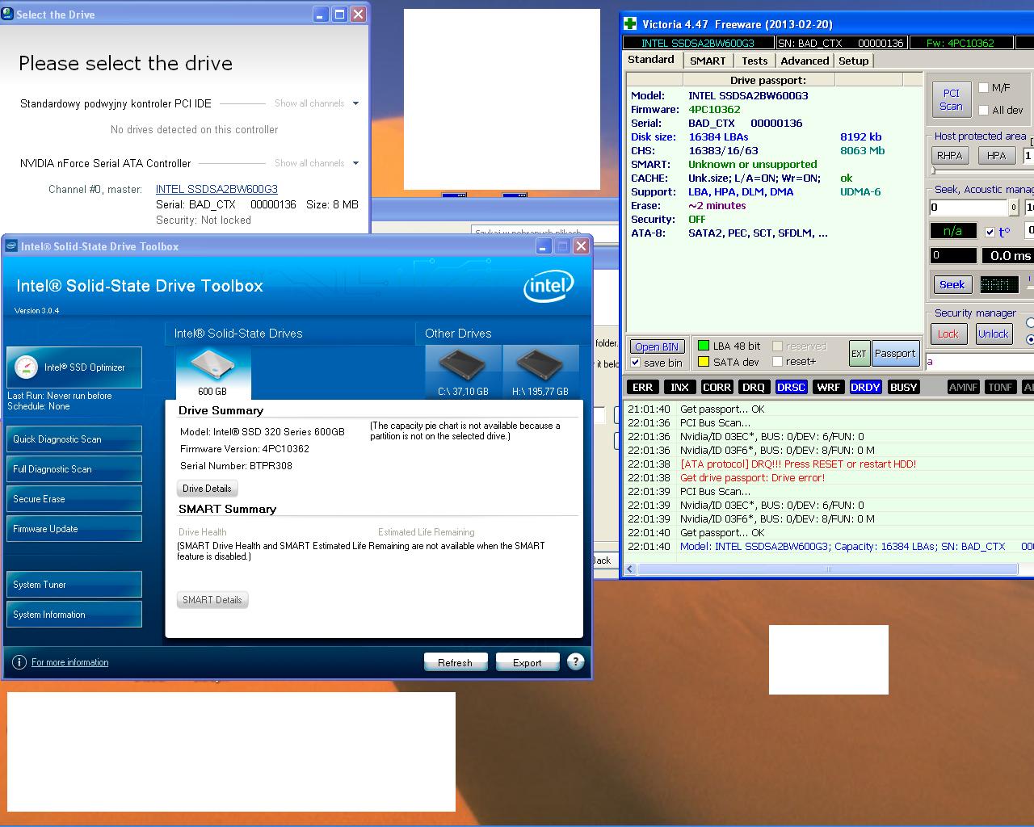Click the BUSY status indicator
The width and height of the screenshot is (1034, 827).
click(903, 388)
